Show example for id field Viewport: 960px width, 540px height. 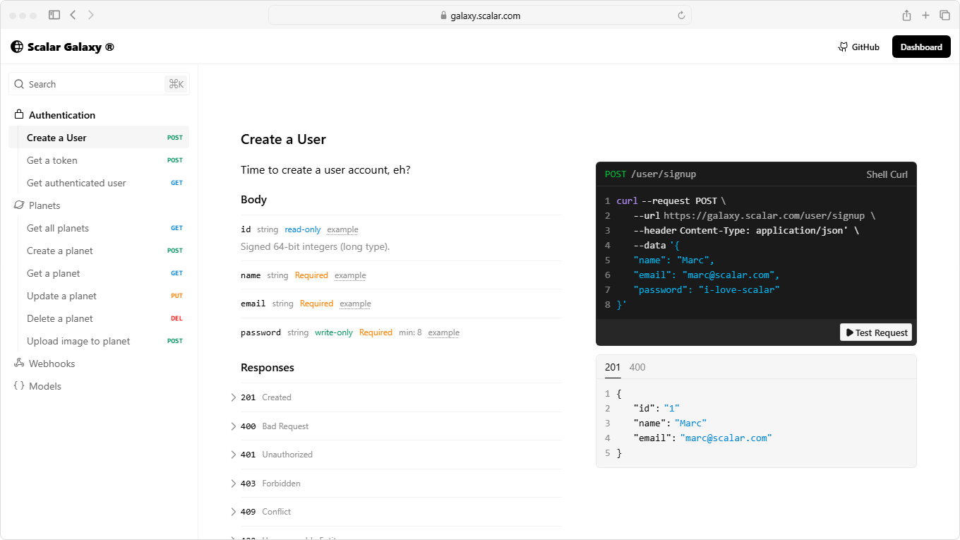point(342,229)
